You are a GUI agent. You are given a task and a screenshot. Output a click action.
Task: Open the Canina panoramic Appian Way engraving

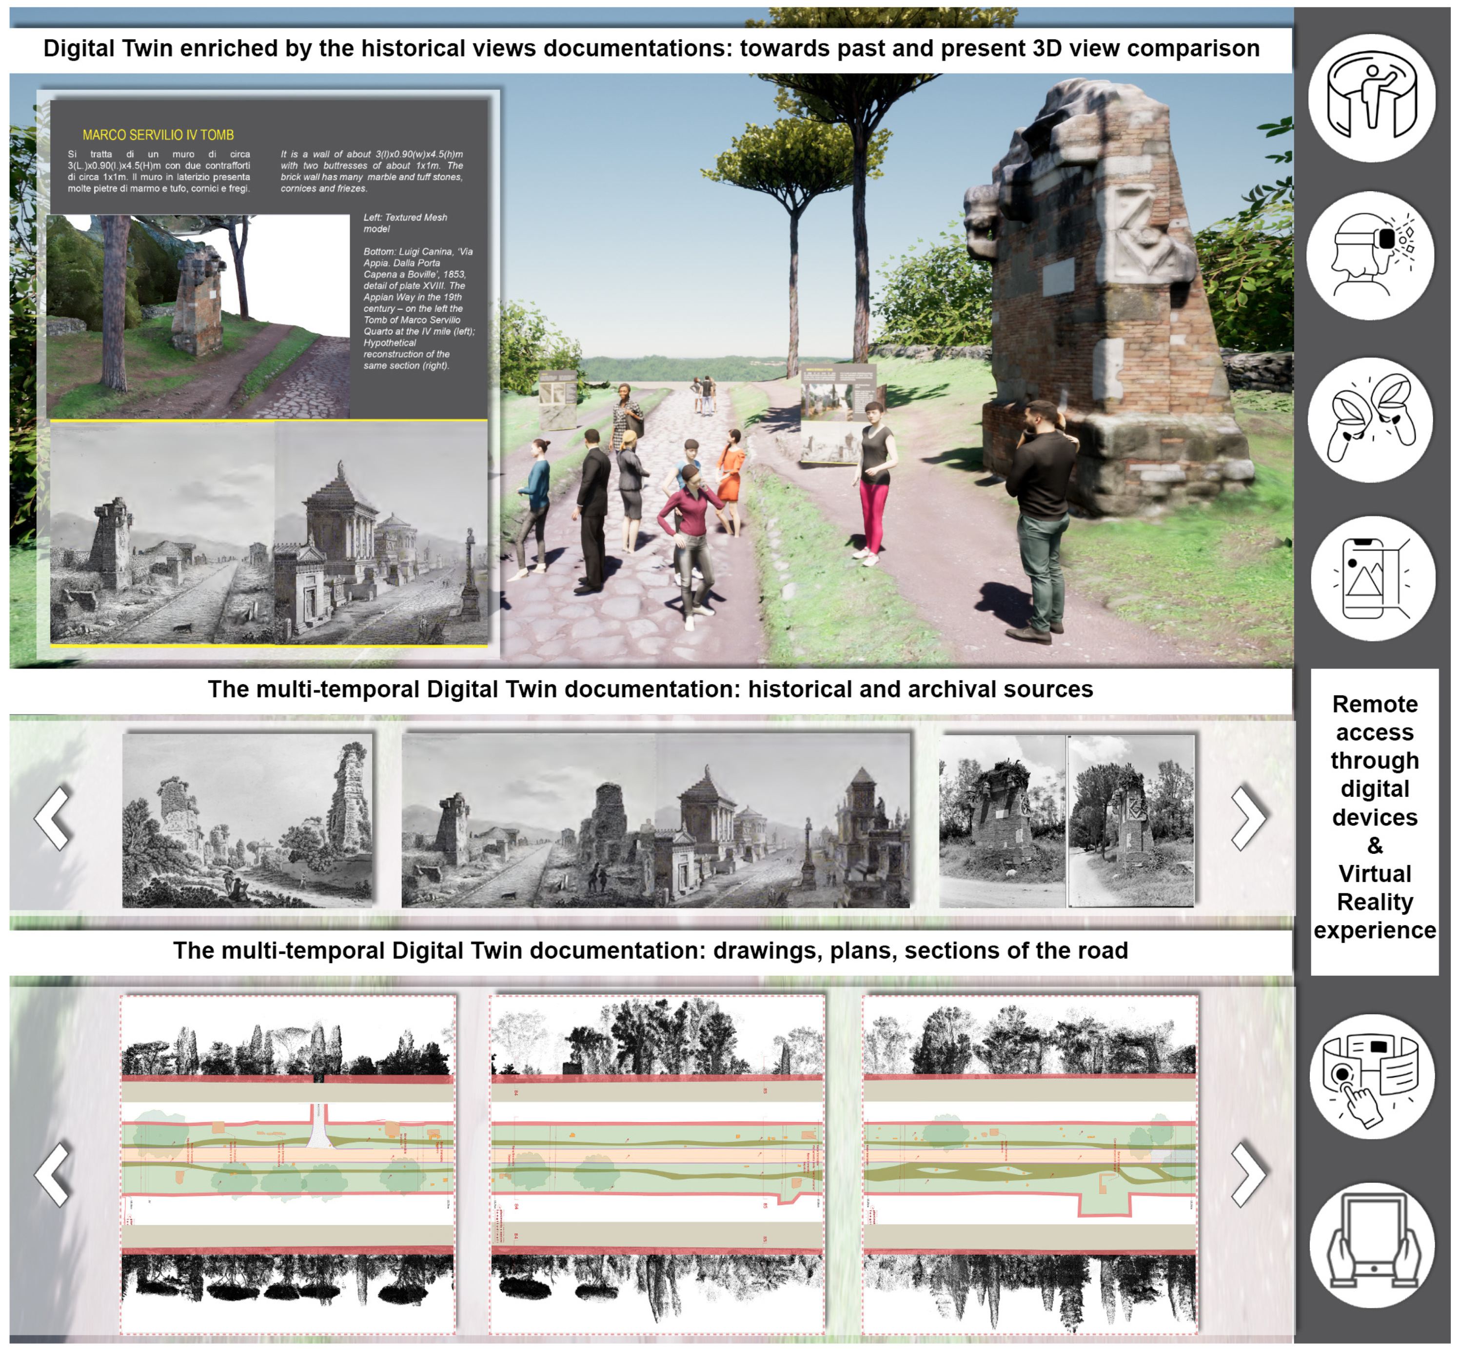tap(655, 820)
